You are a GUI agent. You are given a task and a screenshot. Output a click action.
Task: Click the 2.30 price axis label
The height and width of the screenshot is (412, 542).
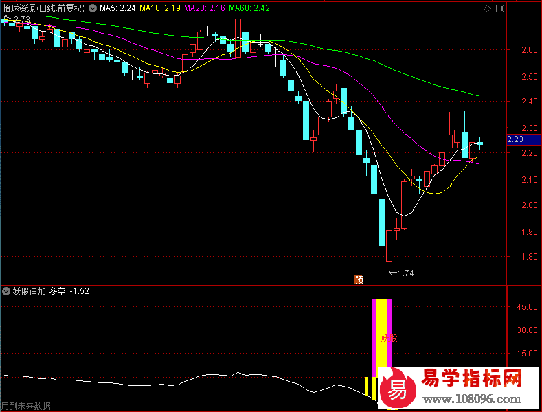point(529,128)
